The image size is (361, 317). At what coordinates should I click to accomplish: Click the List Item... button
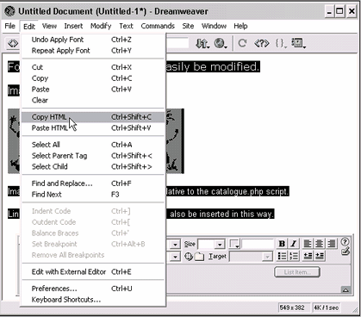pos(297,272)
